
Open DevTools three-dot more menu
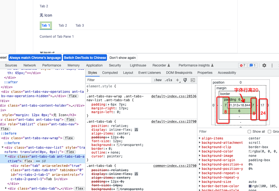click(272, 65)
